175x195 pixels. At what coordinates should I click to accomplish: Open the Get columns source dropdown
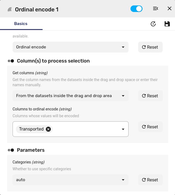(x=70, y=96)
